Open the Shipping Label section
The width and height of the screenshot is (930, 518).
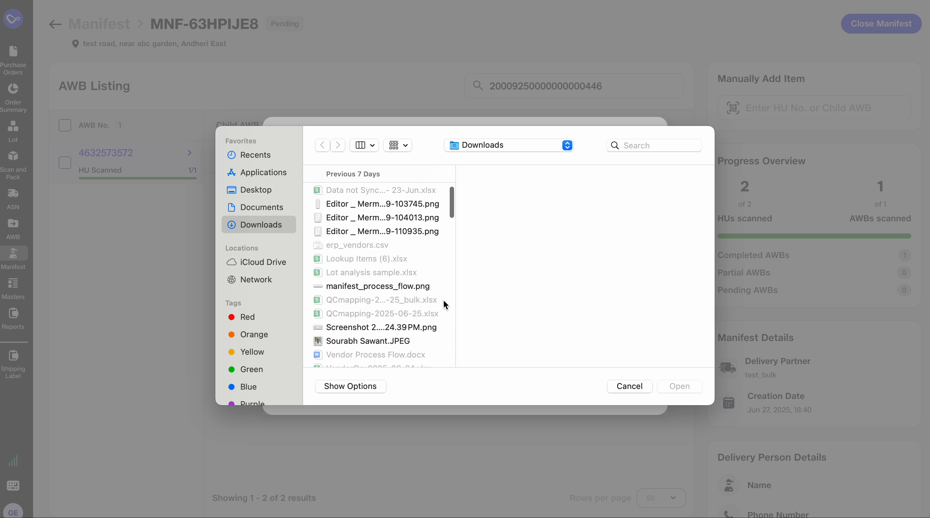click(x=13, y=363)
